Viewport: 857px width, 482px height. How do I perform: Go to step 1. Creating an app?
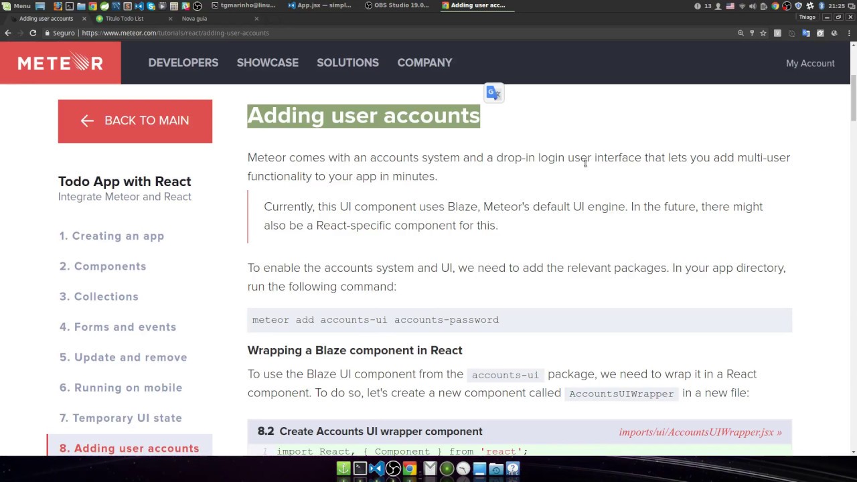(112, 236)
